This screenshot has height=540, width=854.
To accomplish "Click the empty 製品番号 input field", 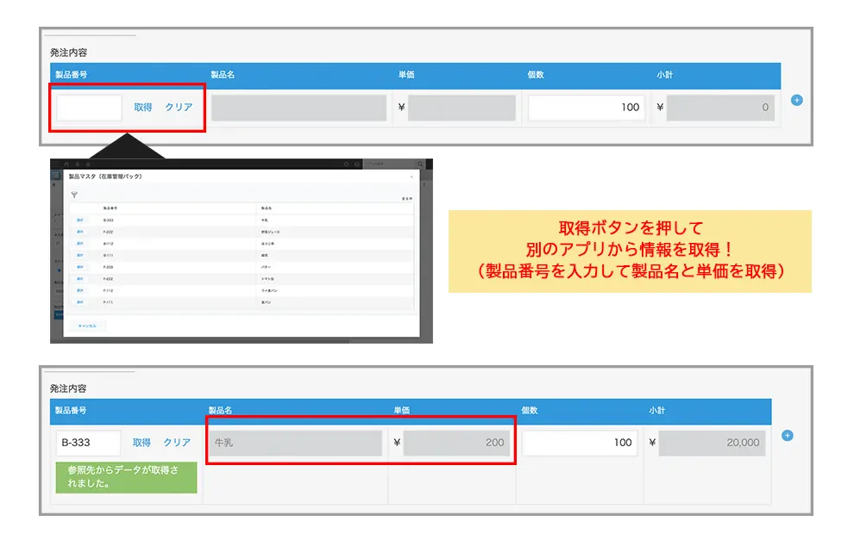I will coord(89,108).
